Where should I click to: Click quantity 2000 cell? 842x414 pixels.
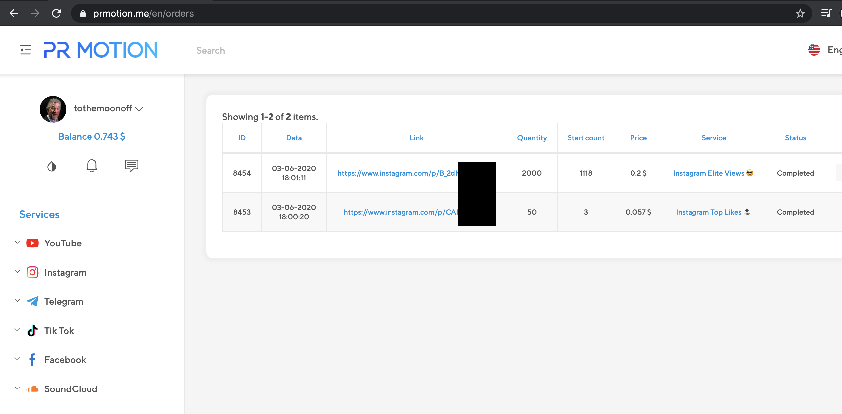pyautogui.click(x=532, y=173)
